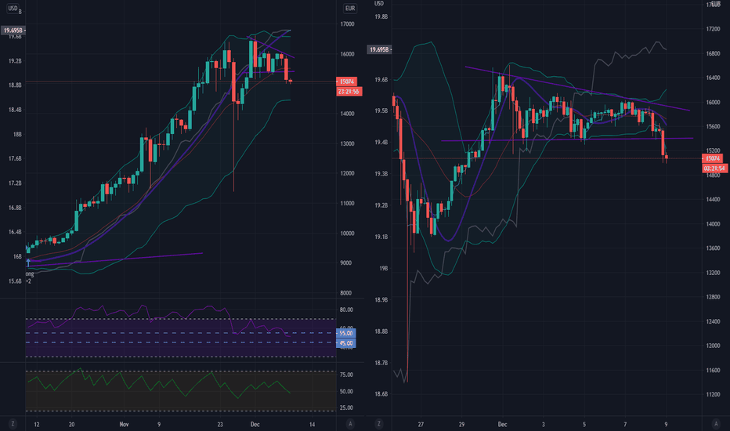Click the 19.695B value label on right chart

379,49
